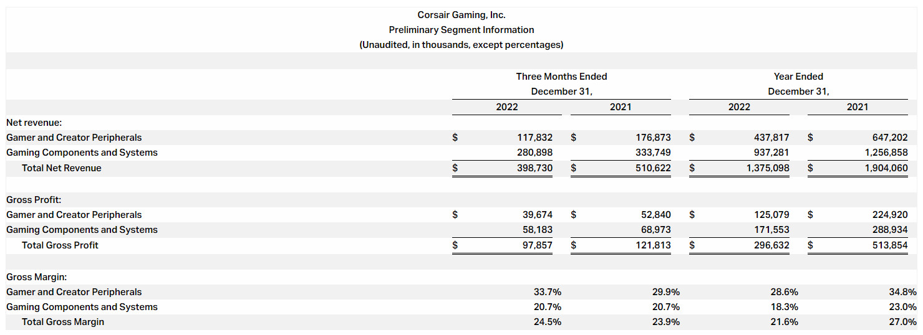Click the value 288,934
This screenshot has width=923, height=335.
889,230
